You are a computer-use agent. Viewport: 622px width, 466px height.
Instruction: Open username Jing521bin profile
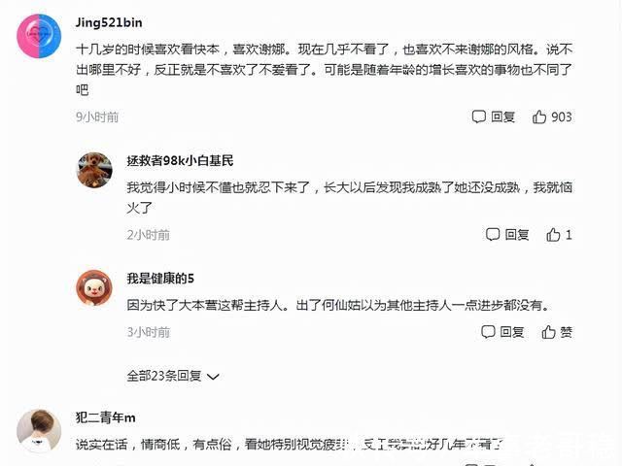[109, 22]
